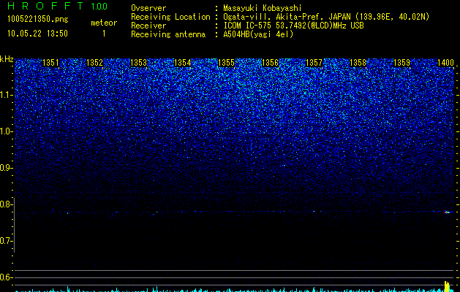The height and width of the screenshot is (292, 460).
Task: Click the 'Receiving antenna' label
Action: point(168,34)
